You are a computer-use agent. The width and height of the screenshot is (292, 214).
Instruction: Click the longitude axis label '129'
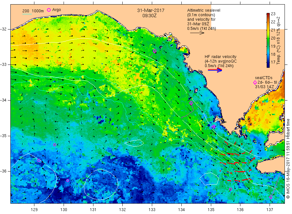(34, 210)
